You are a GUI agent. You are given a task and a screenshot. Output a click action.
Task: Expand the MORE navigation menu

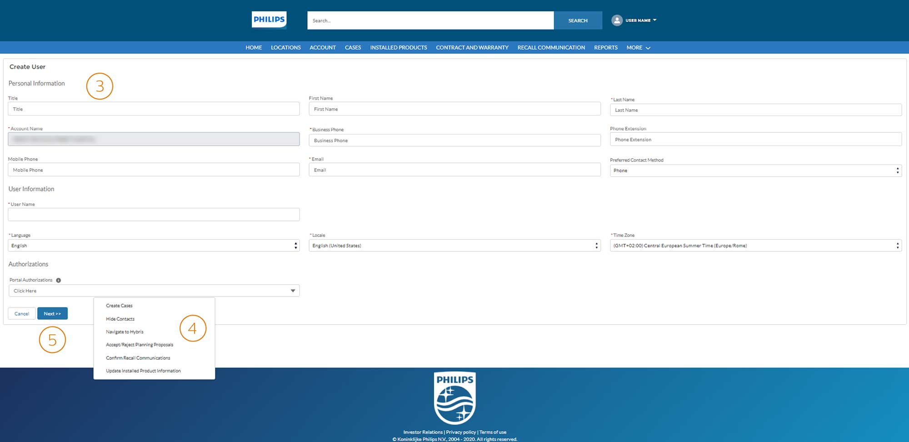(x=638, y=48)
